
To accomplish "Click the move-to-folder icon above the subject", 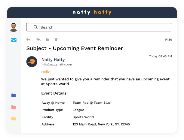I will pos(48,39).
